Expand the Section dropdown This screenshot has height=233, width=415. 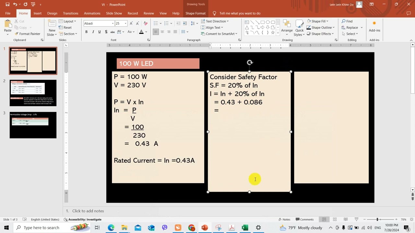point(68,34)
